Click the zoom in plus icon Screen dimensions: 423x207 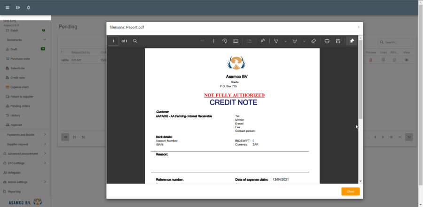[x=213, y=41]
